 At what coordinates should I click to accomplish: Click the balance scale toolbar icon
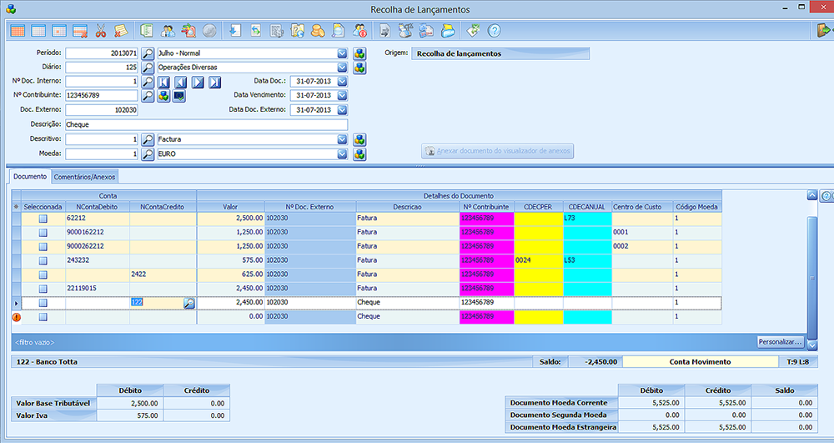click(x=406, y=31)
